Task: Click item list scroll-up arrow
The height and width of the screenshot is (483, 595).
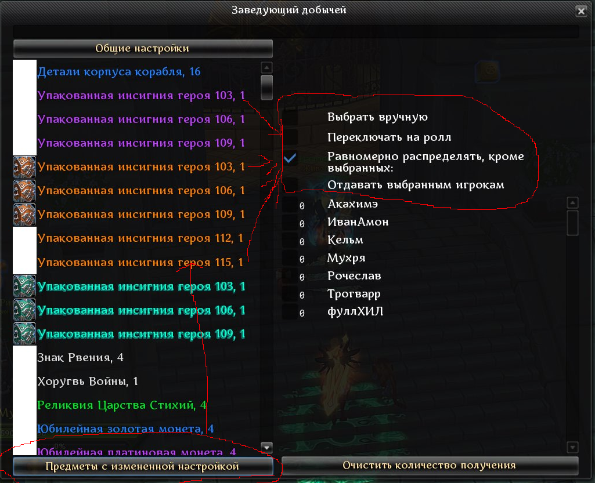Action: pyautogui.click(x=267, y=68)
